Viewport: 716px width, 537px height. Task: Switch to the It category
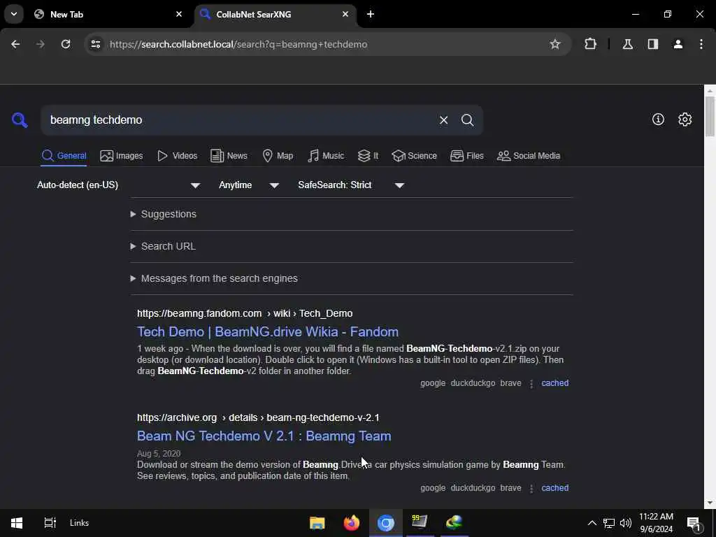(x=368, y=156)
